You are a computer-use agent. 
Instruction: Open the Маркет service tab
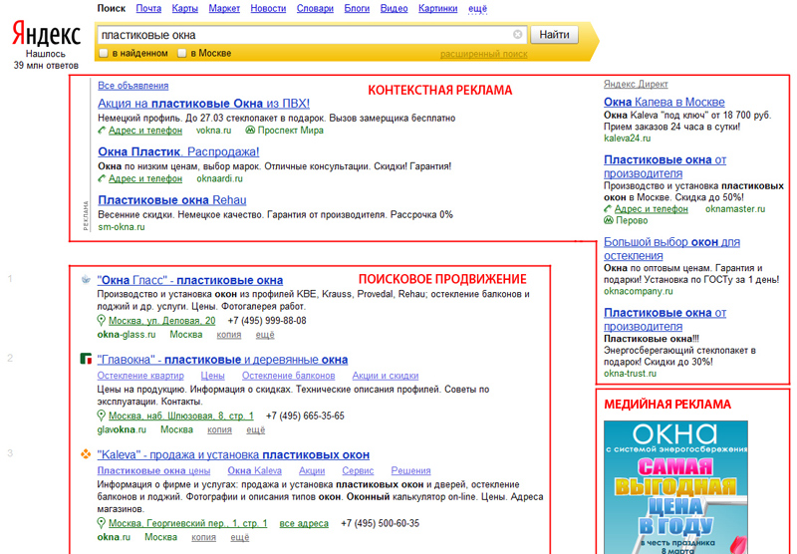tap(224, 8)
